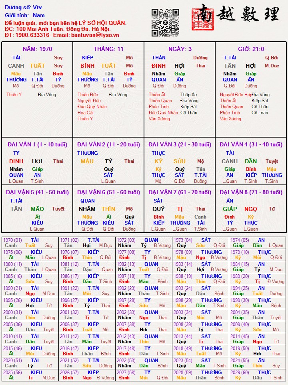Select the 'Đương số: Vtv' line
288x385 pixels.
pos(23,7)
